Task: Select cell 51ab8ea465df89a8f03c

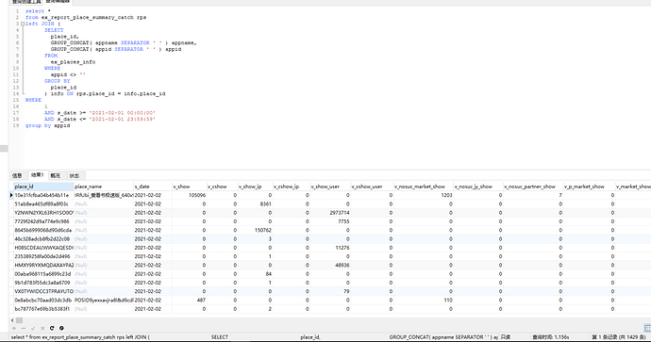Action: click(x=43, y=204)
